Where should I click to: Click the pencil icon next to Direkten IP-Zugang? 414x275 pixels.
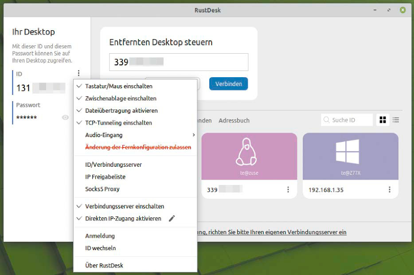(172, 218)
